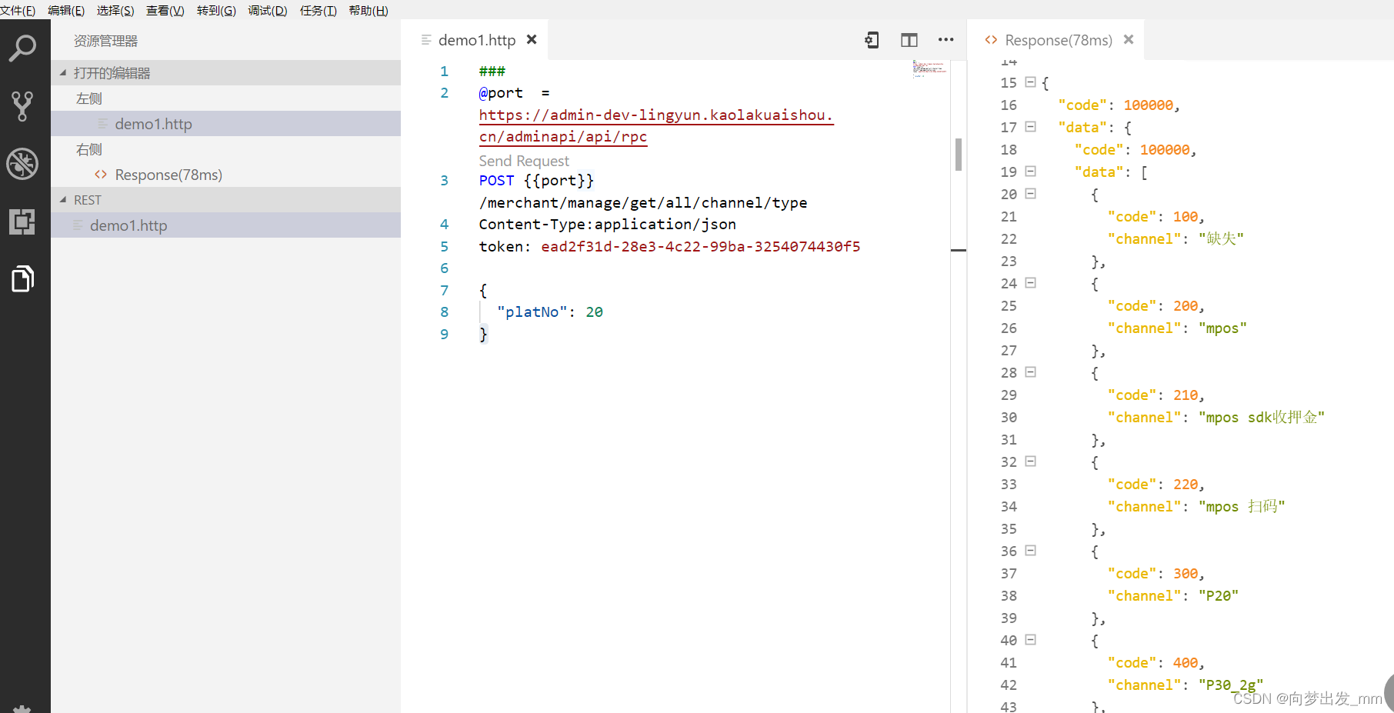Image resolution: width=1394 pixels, height=713 pixels.
Task: Collapse the fold at response line 36
Action: tap(1031, 550)
